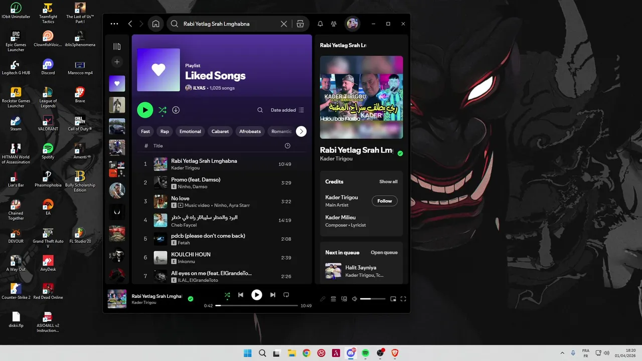Open Friend Activity icon
Viewport: 642px width, 361px height.
pos(334,24)
